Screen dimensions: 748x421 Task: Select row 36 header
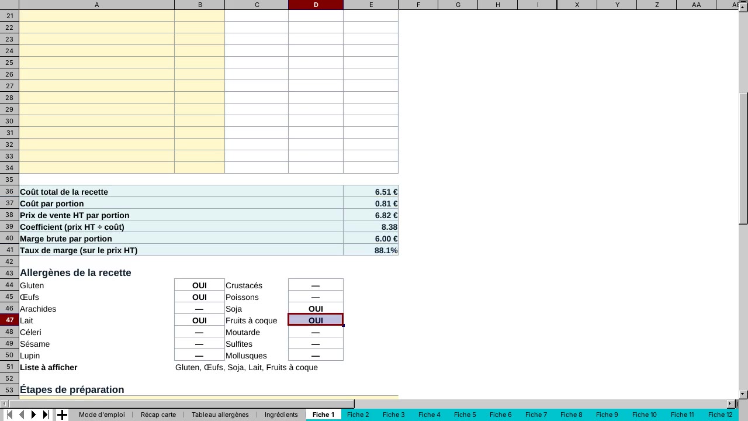click(9, 192)
